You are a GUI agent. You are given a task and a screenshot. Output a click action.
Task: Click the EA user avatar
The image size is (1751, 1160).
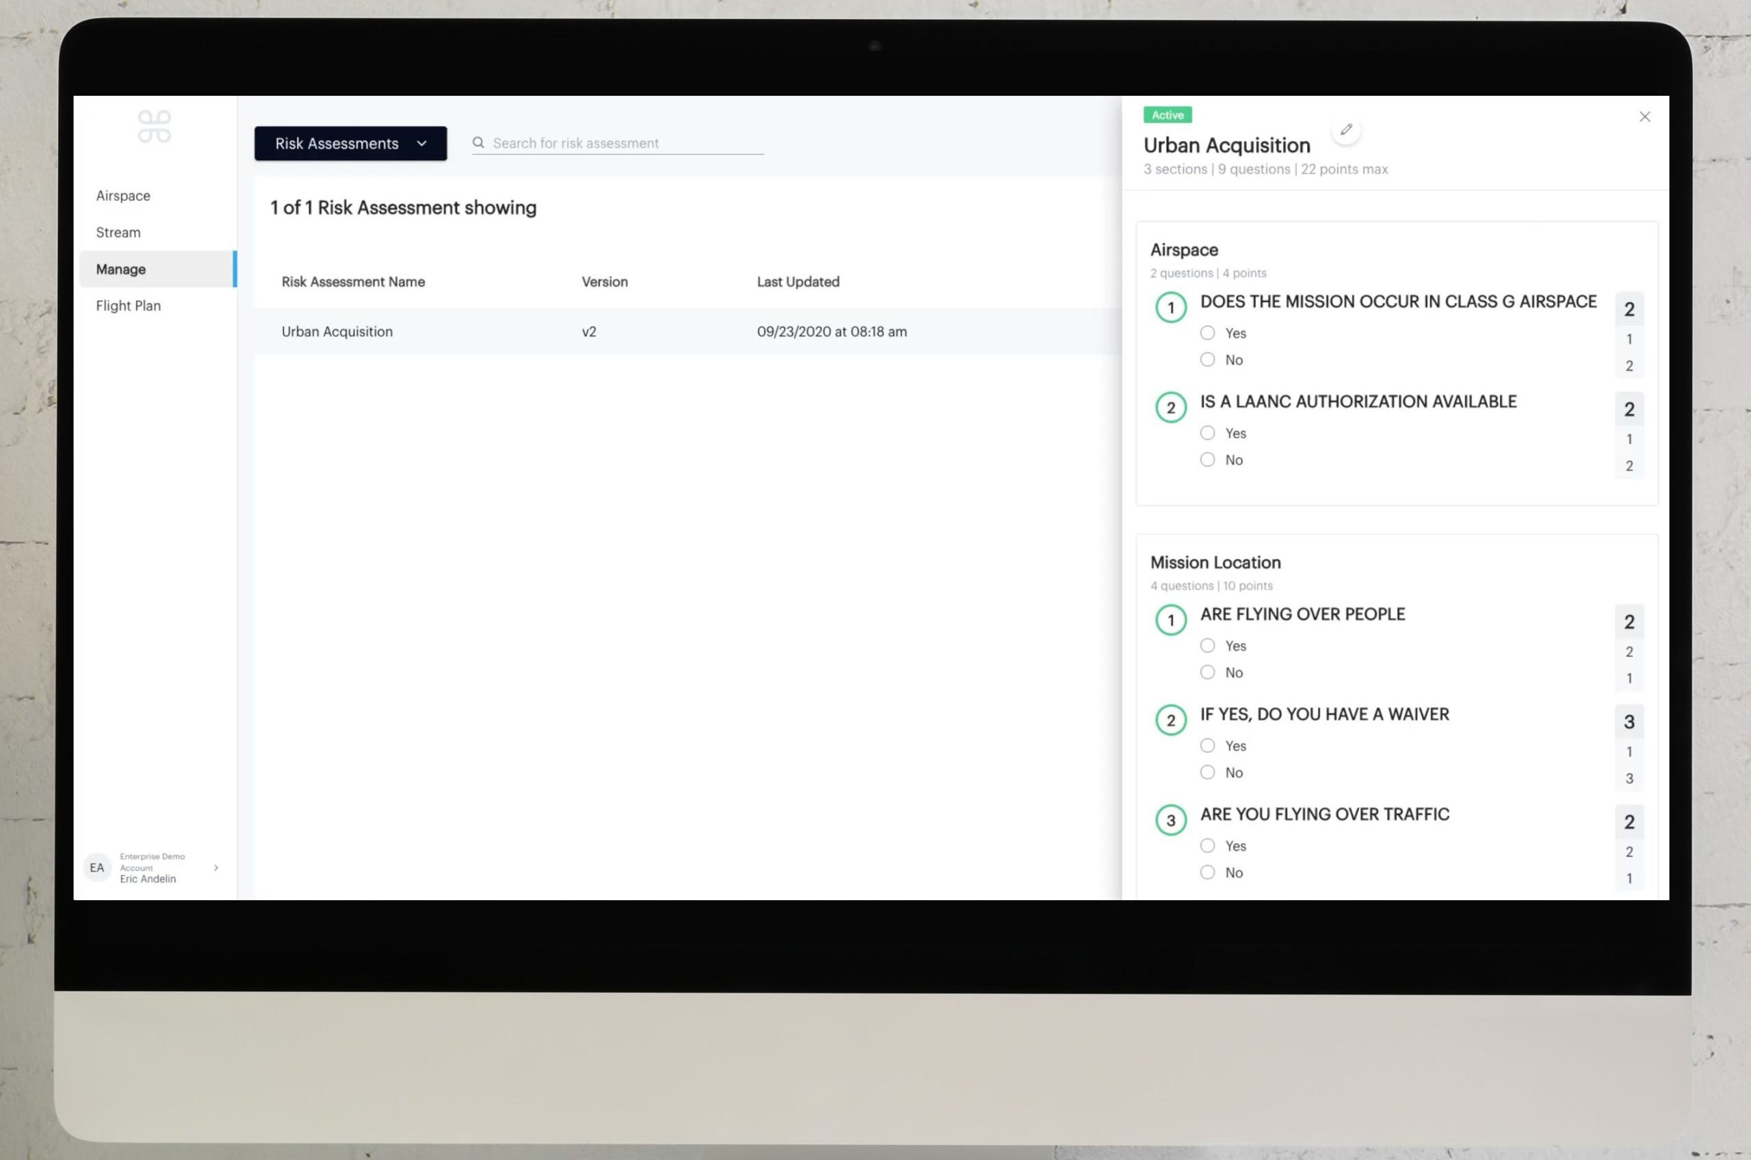(x=97, y=867)
